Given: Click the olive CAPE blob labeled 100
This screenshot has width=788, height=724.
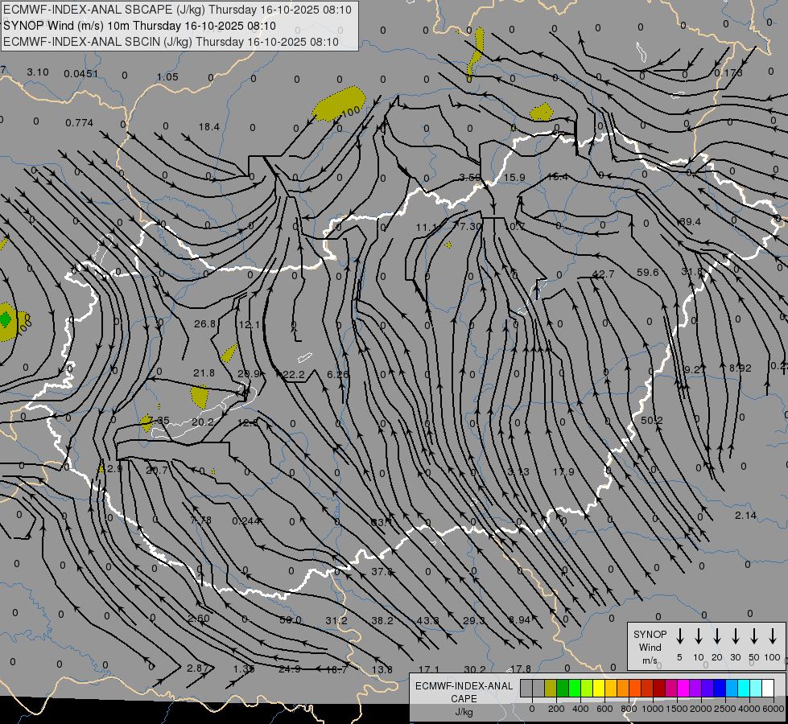Looking at the screenshot, I should [x=338, y=104].
